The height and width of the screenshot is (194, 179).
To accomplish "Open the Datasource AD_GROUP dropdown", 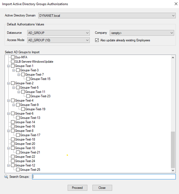I will click(87, 33).
